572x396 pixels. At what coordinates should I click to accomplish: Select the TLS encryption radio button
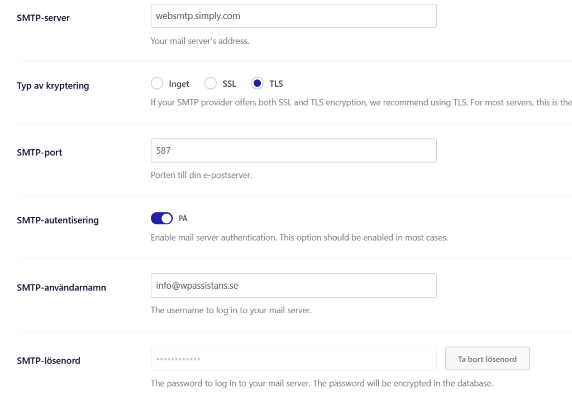pyautogui.click(x=257, y=83)
